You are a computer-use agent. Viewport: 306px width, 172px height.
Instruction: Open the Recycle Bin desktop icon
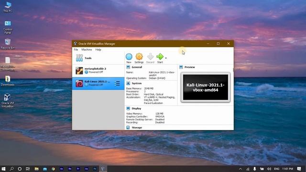(x=8, y=43)
